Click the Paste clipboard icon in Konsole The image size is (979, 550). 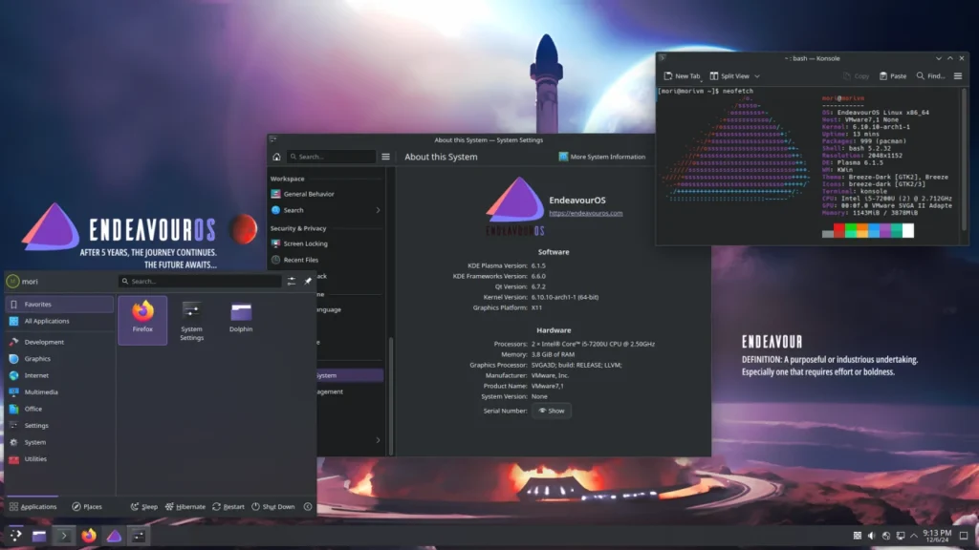point(882,76)
